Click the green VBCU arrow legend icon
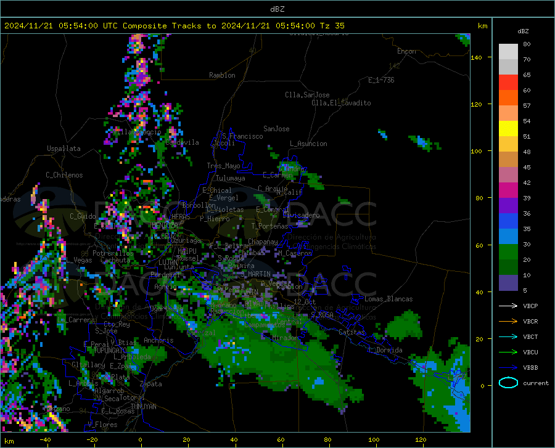Screen dimensions: 555x448 click(508, 352)
